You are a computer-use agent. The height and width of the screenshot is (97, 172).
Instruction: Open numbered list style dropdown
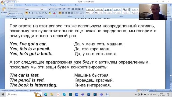tap(66, 9)
